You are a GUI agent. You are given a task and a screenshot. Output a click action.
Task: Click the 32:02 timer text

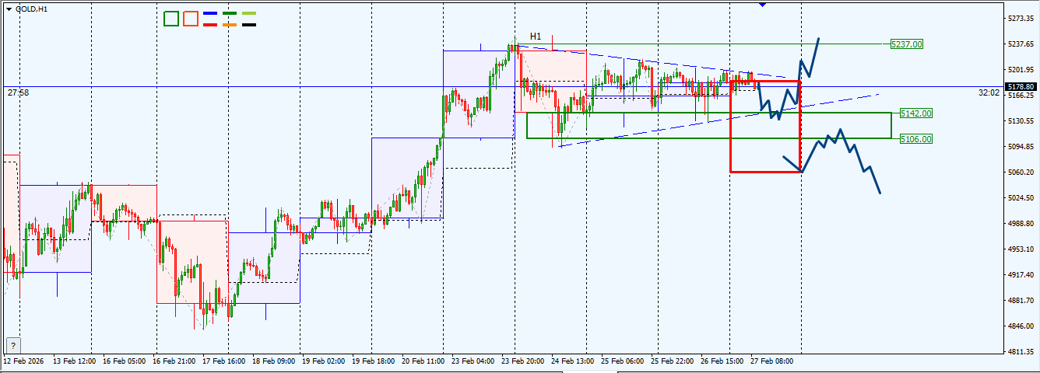click(x=989, y=92)
